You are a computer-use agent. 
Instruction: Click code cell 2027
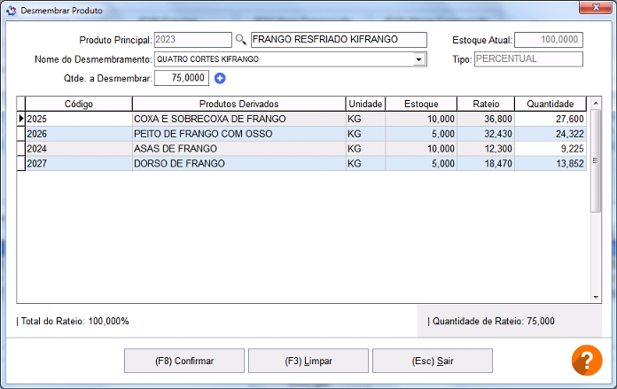79,164
